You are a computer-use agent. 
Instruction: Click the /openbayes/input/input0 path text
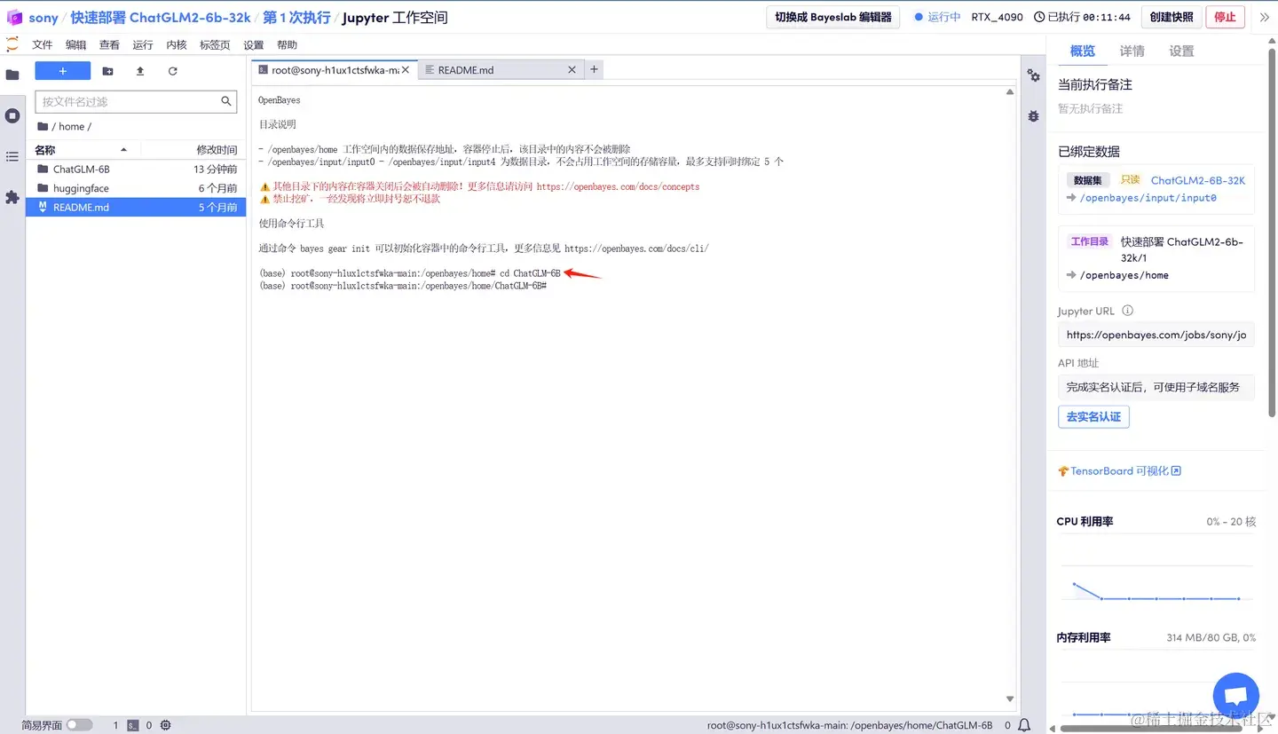(x=1148, y=198)
